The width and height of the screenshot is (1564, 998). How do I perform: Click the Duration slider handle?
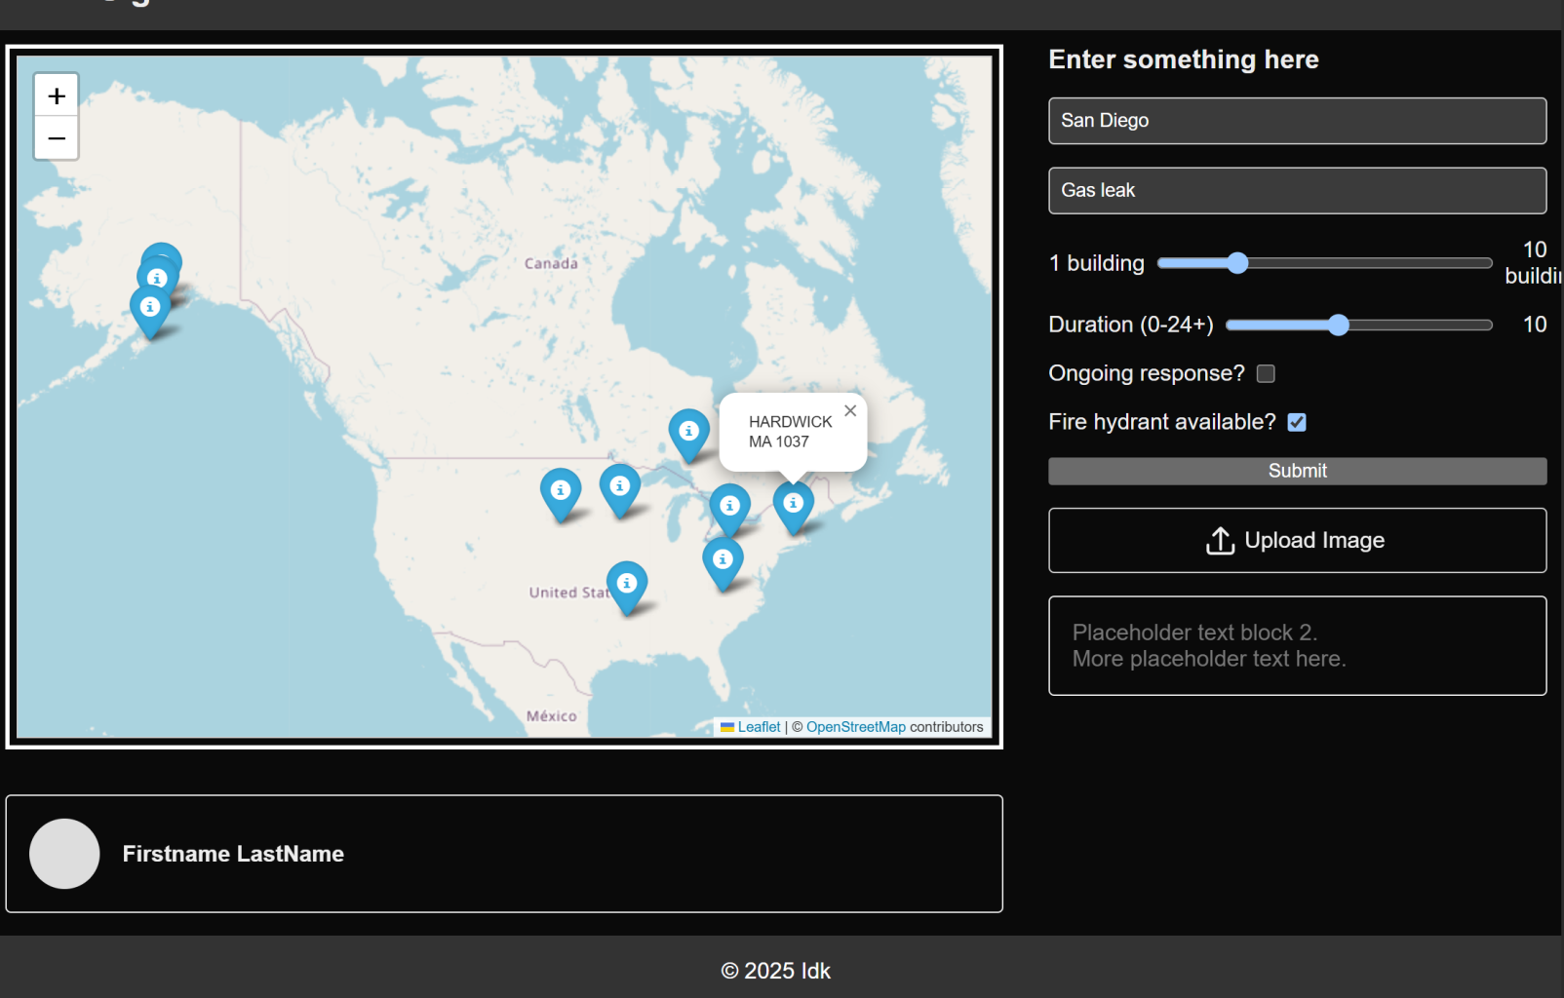(x=1339, y=325)
